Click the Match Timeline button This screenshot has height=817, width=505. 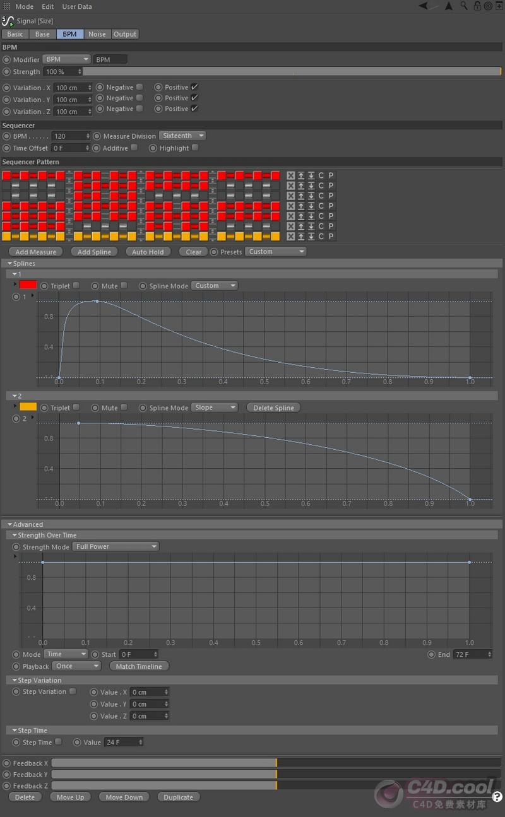139,666
